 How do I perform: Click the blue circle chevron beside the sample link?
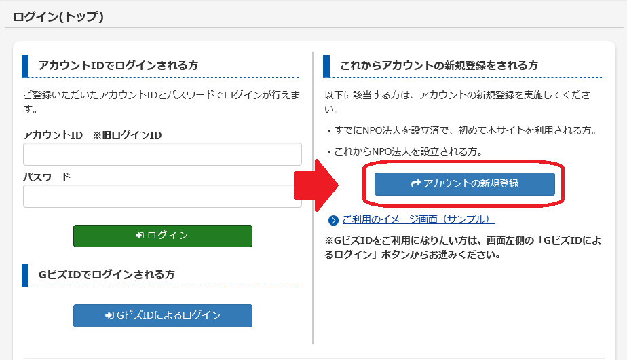[x=333, y=220]
